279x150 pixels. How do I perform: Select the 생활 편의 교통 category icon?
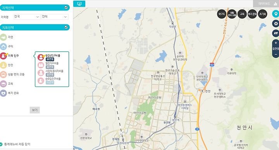3,74
